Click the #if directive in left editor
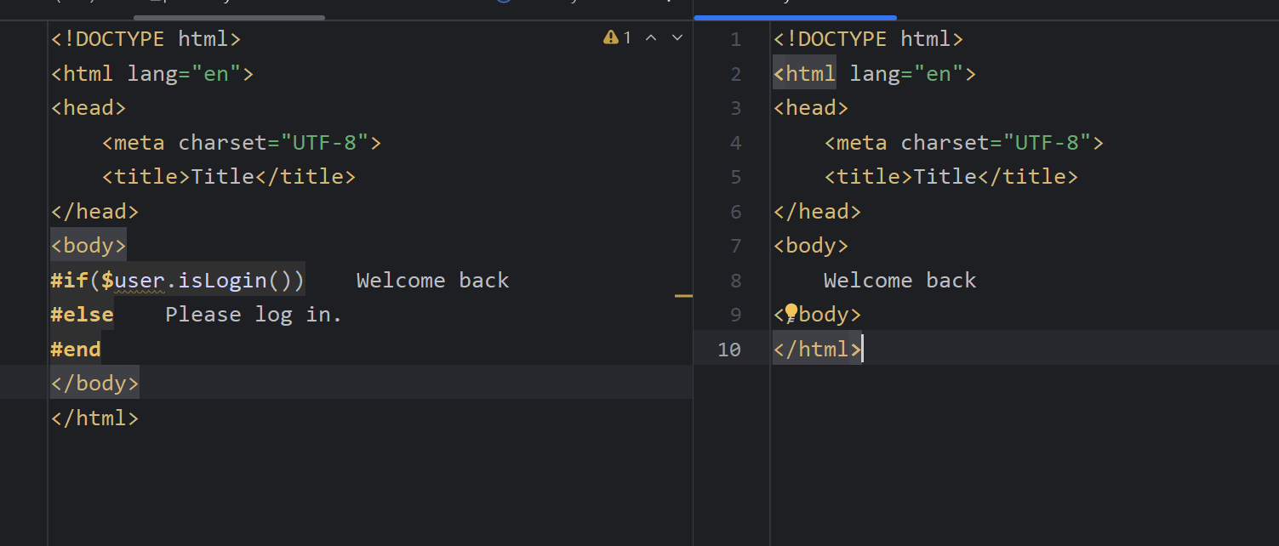1279x546 pixels. pyautogui.click(x=70, y=280)
